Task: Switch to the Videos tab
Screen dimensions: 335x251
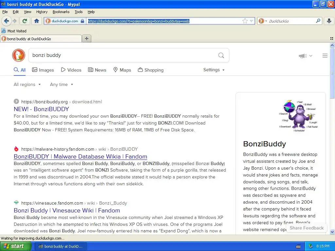Action: coord(71,70)
